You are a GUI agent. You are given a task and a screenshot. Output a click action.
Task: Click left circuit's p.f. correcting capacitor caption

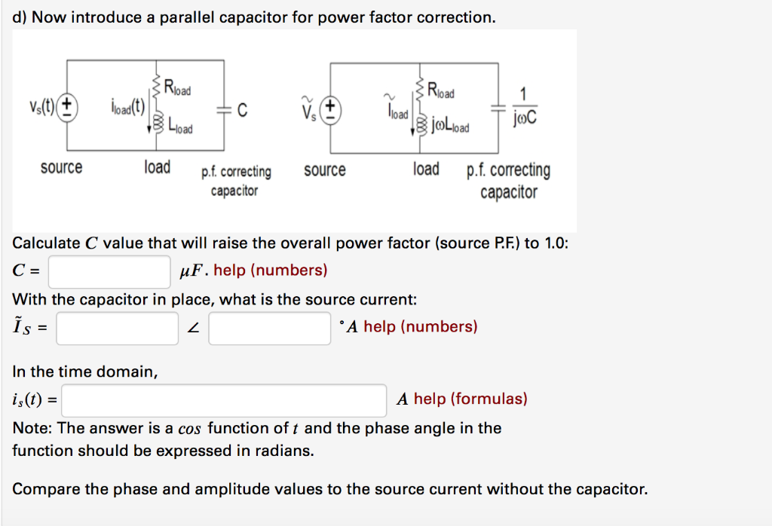click(236, 181)
